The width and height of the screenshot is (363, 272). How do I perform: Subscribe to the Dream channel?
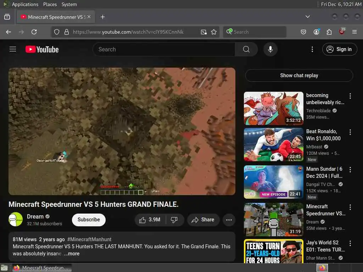89,220
